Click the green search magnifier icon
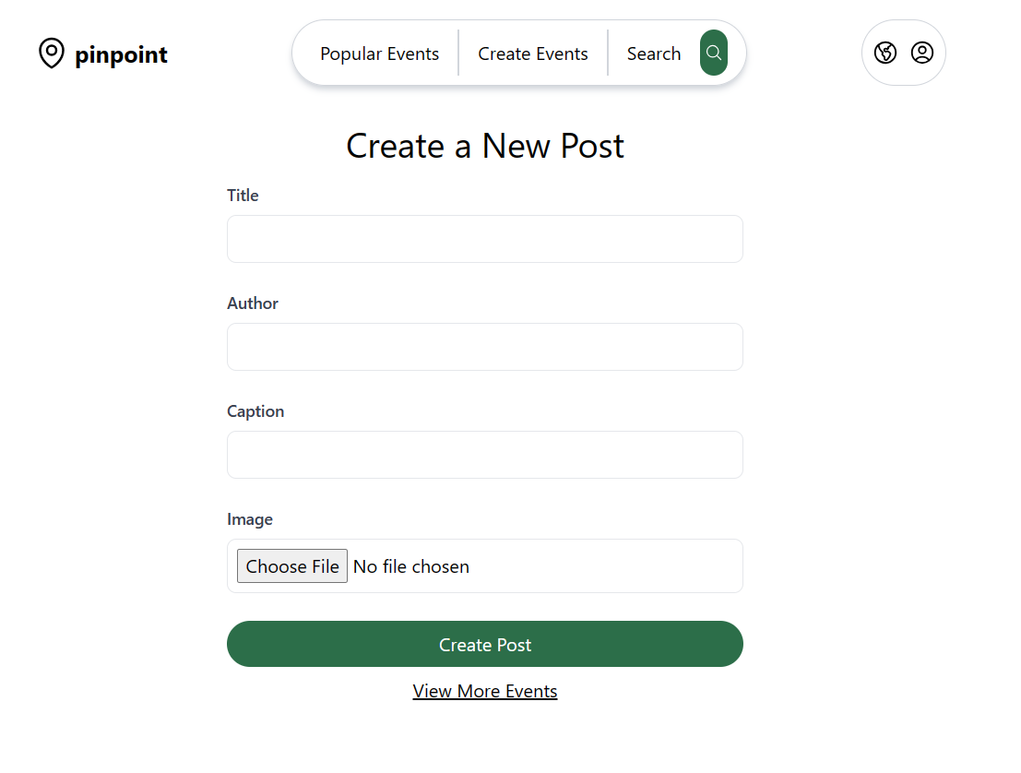 [x=714, y=53]
